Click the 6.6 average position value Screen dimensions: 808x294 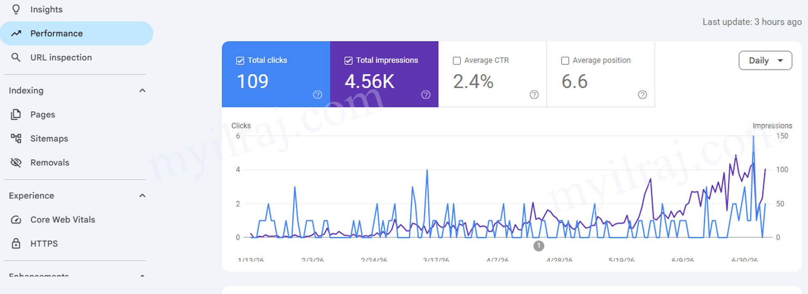tap(574, 81)
